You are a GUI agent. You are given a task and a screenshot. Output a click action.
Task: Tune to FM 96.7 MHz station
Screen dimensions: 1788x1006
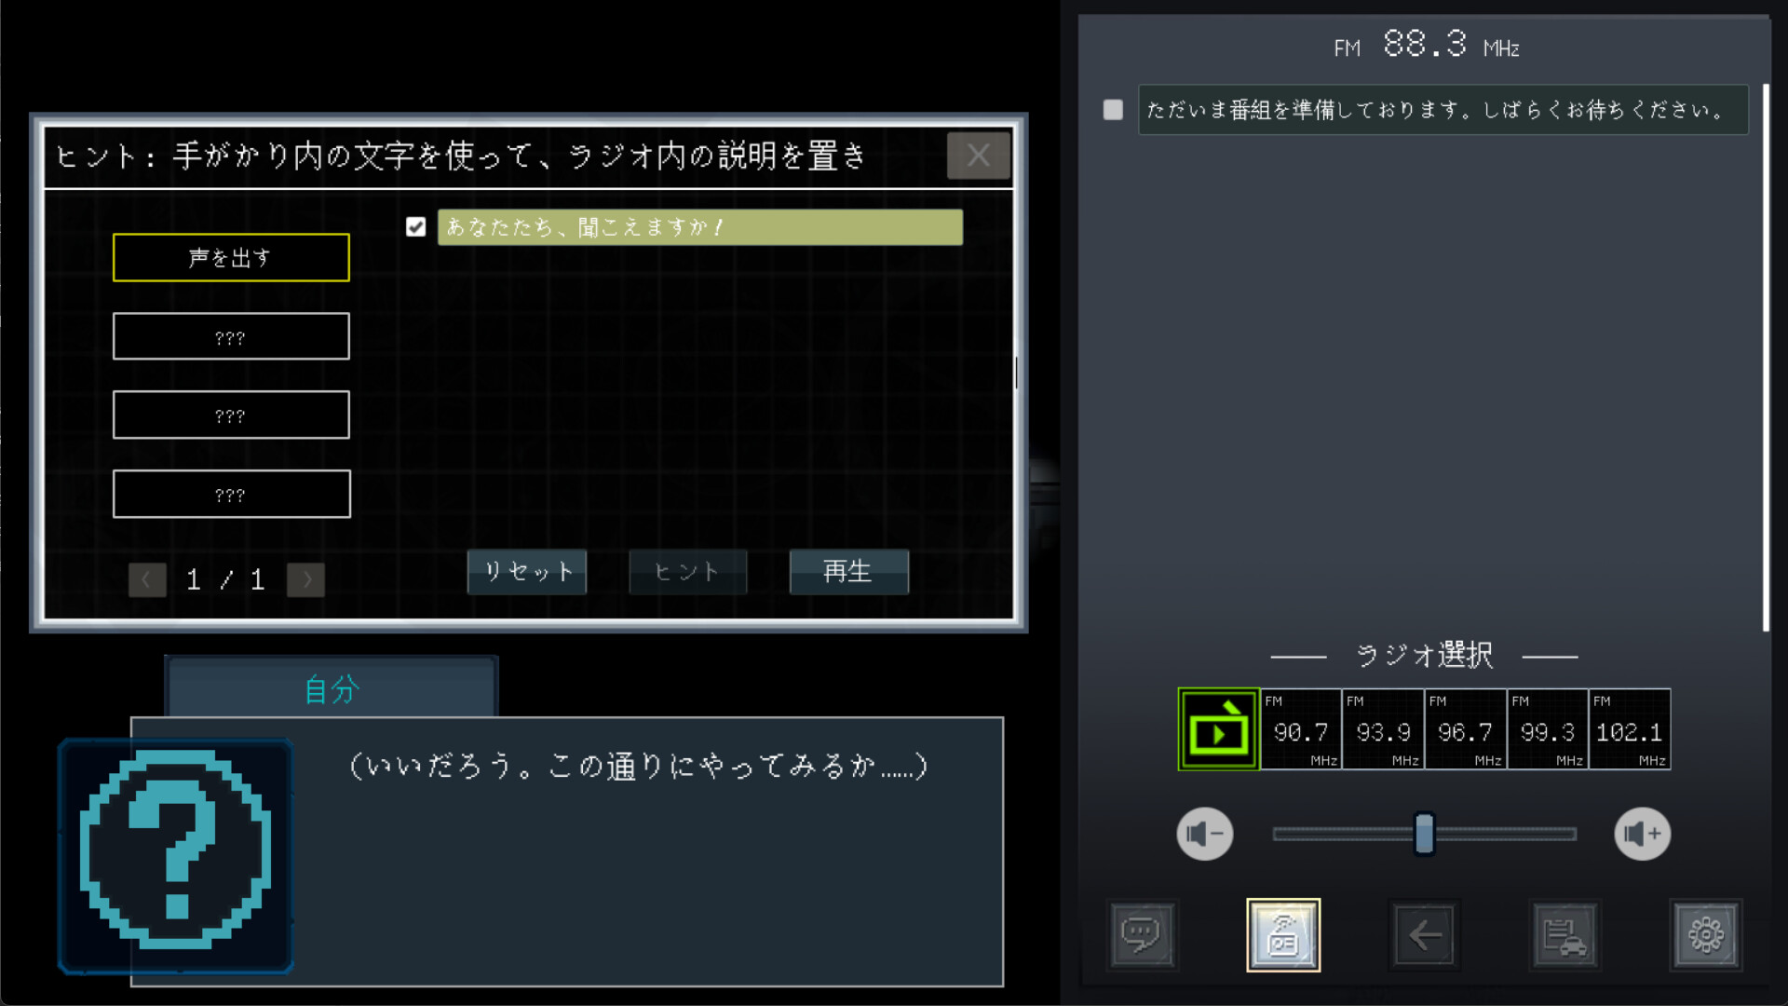1465,729
